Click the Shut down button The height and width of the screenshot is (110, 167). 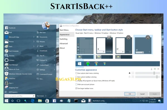(40, 96)
